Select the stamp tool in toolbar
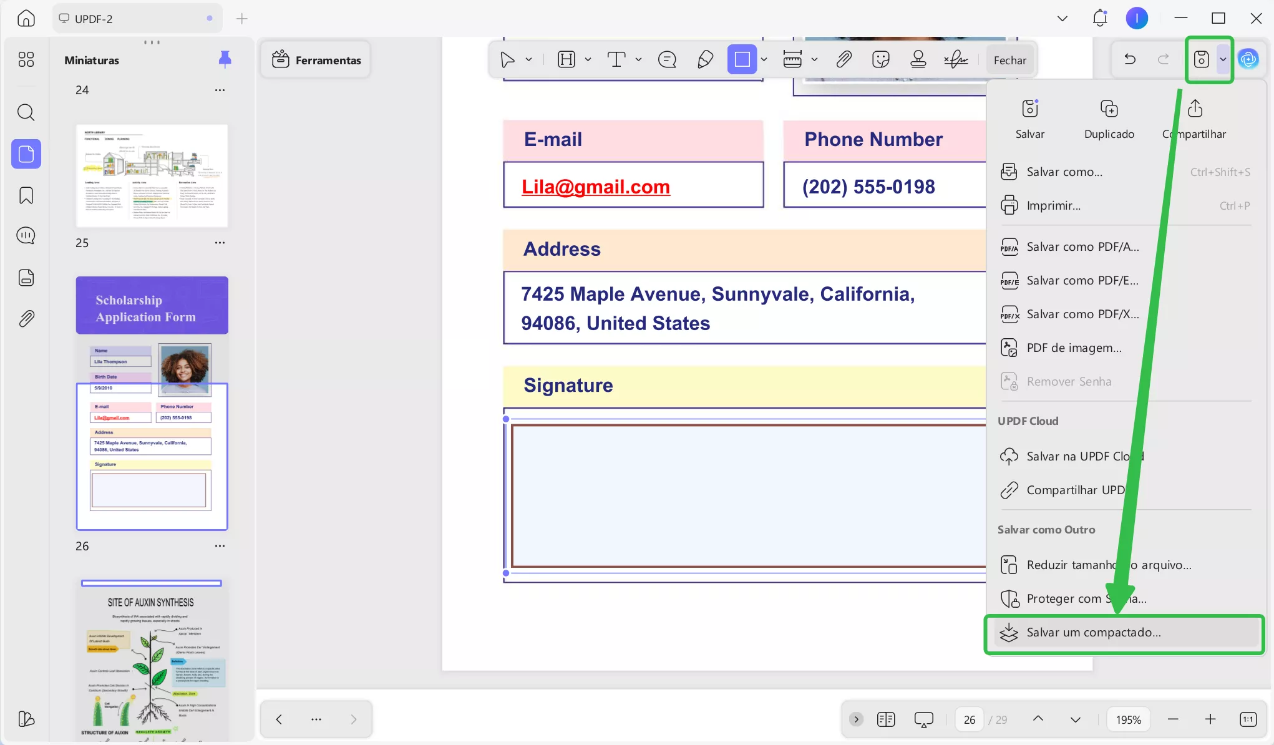 918,60
